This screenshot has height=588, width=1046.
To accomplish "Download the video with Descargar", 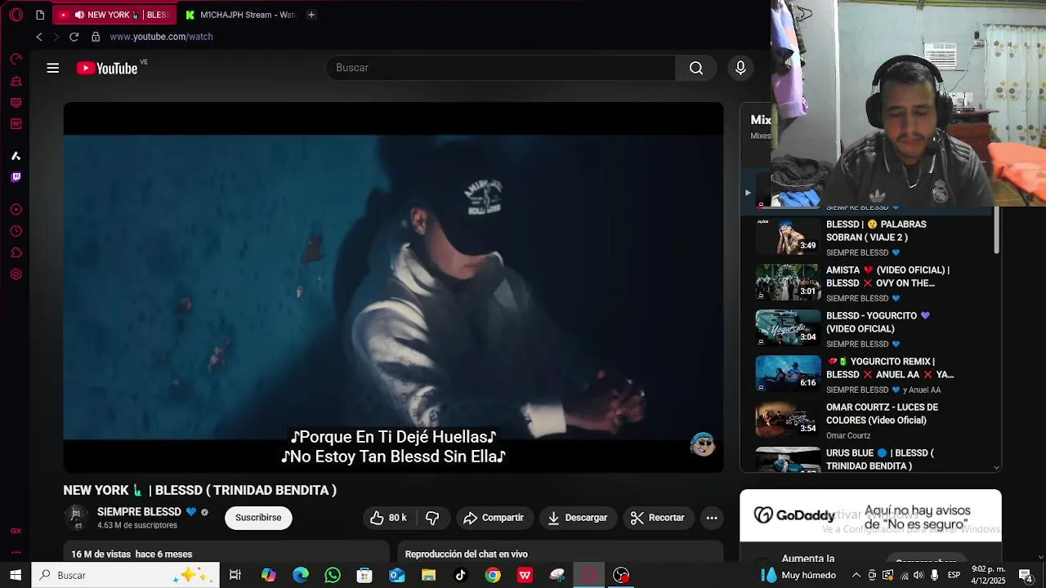I will click(x=578, y=518).
